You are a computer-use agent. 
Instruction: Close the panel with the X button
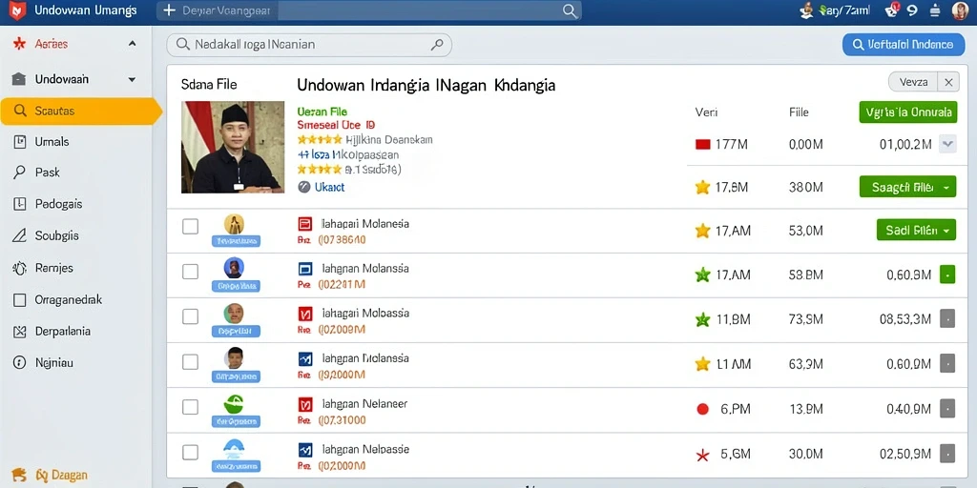[947, 81]
